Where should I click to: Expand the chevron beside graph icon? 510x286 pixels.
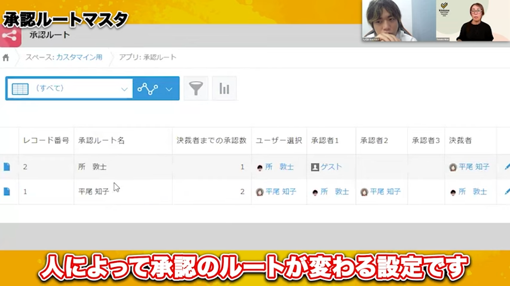[169, 89]
